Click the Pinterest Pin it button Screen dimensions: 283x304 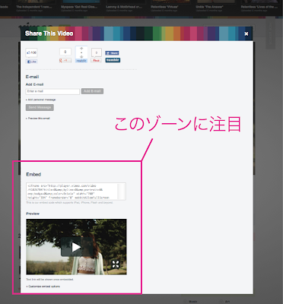[96, 60]
